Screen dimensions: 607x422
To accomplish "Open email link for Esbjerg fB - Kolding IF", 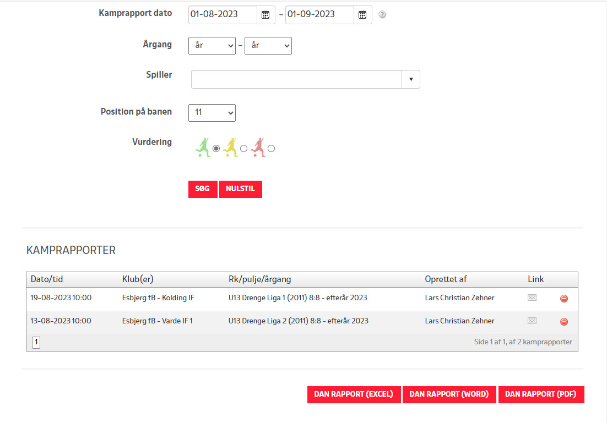I will [532, 298].
